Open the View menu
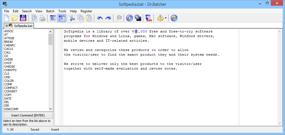 (39, 11)
